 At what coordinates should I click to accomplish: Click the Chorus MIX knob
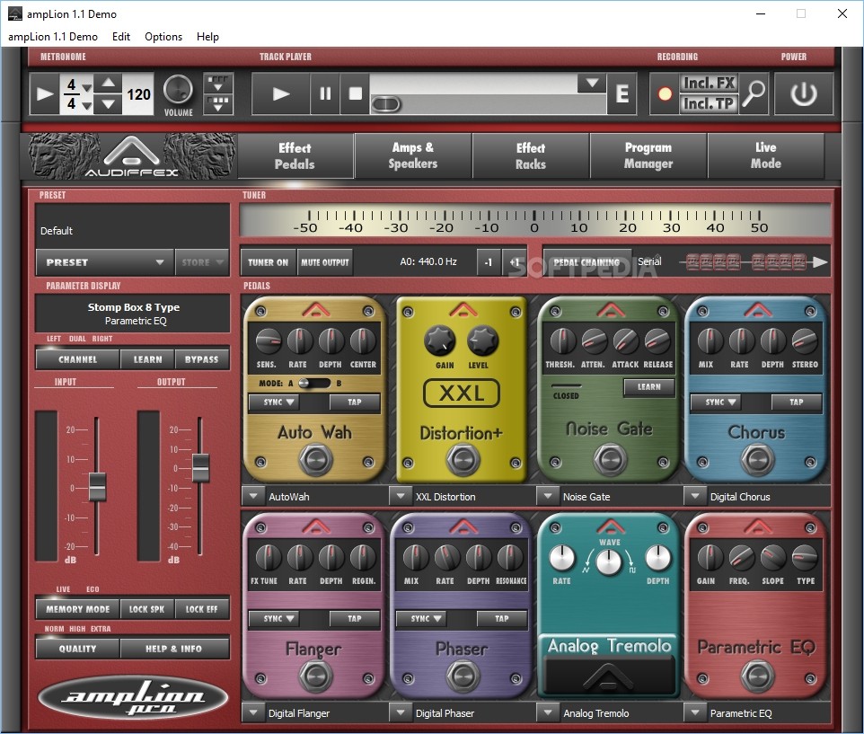[x=710, y=341]
